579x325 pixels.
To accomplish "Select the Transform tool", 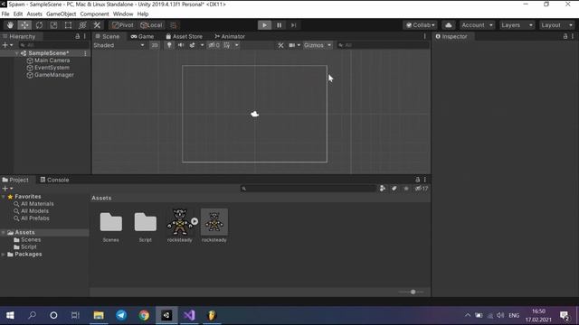I will [82, 25].
